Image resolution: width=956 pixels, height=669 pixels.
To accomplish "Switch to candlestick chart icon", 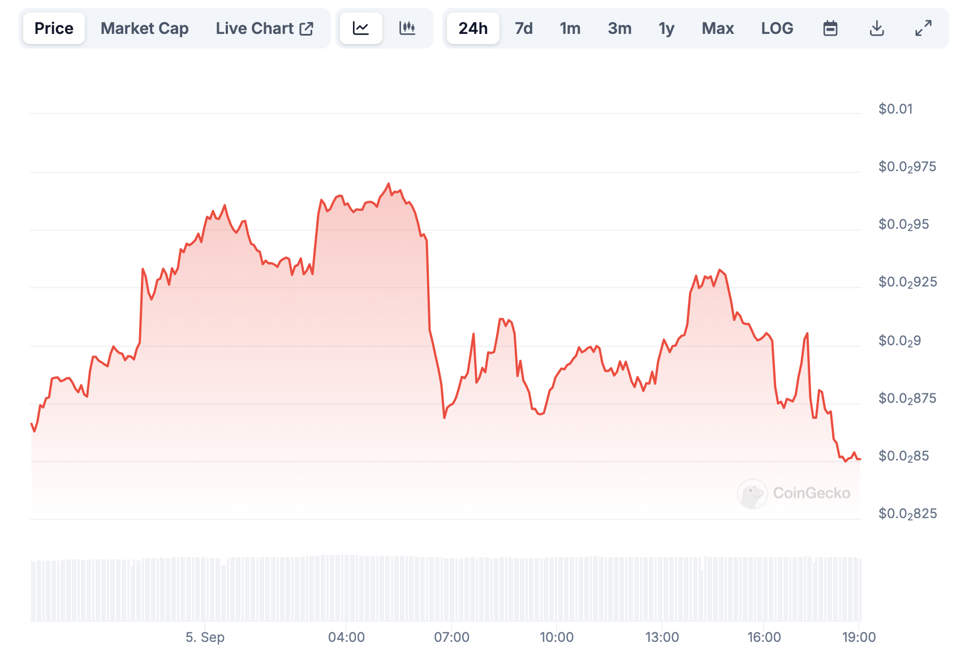I will coord(407,28).
